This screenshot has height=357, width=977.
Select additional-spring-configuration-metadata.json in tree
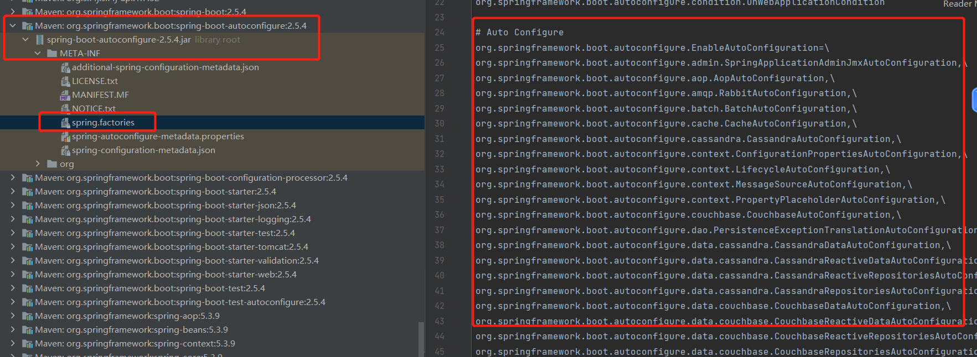pyautogui.click(x=165, y=67)
